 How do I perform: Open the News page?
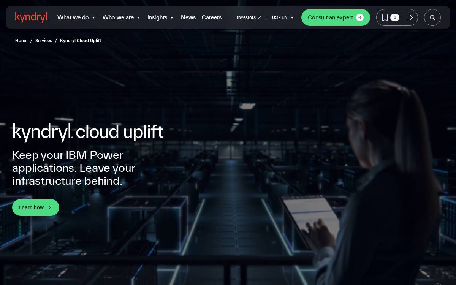(x=188, y=17)
